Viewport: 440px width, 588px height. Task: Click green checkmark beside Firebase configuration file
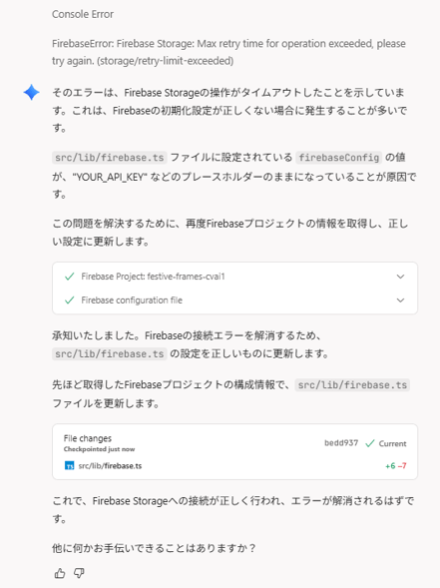[69, 300]
